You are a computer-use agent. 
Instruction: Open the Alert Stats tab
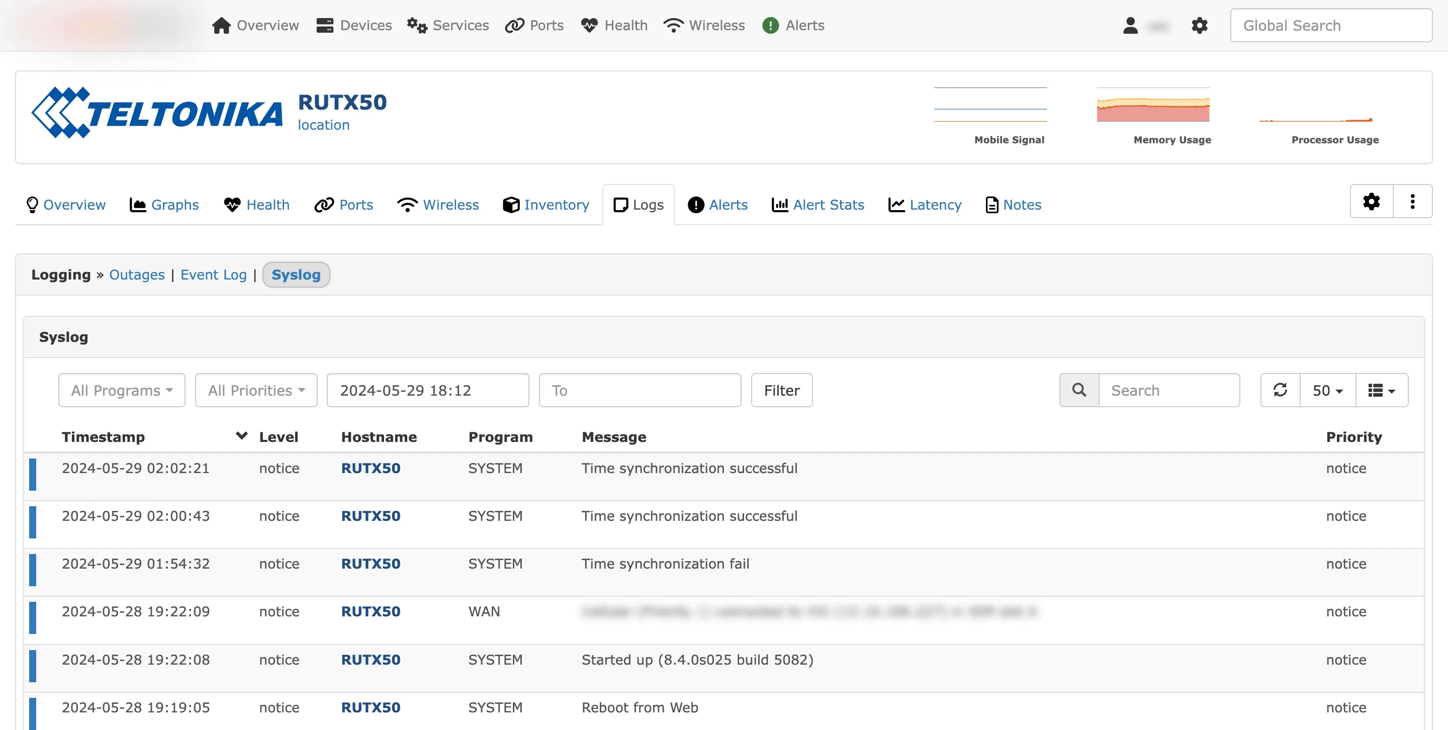818,205
